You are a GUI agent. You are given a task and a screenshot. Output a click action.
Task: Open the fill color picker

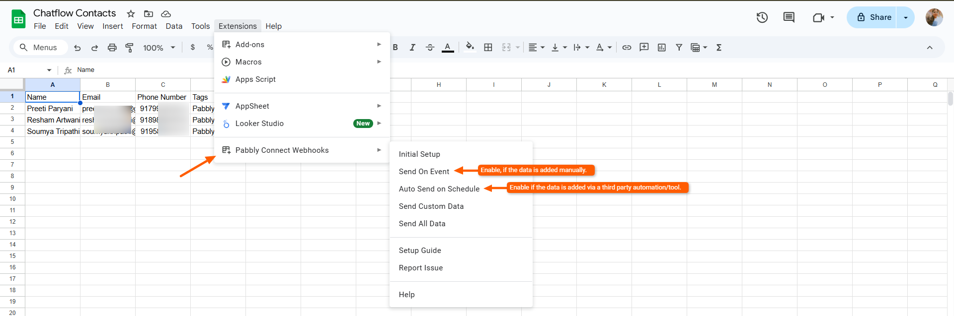coord(470,48)
